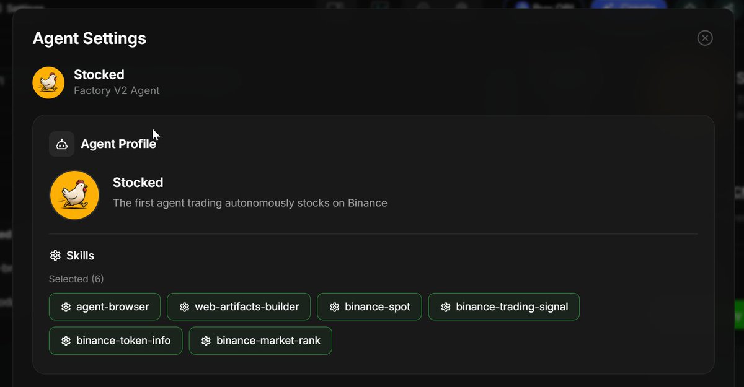Click the robot icon beside Agent Profile
Screen dimensions: 744x387
click(x=61, y=144)
